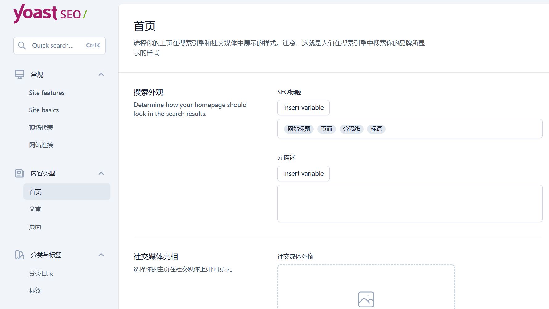Open Site basics settings
549x309 pixels.
click(44, 110)
